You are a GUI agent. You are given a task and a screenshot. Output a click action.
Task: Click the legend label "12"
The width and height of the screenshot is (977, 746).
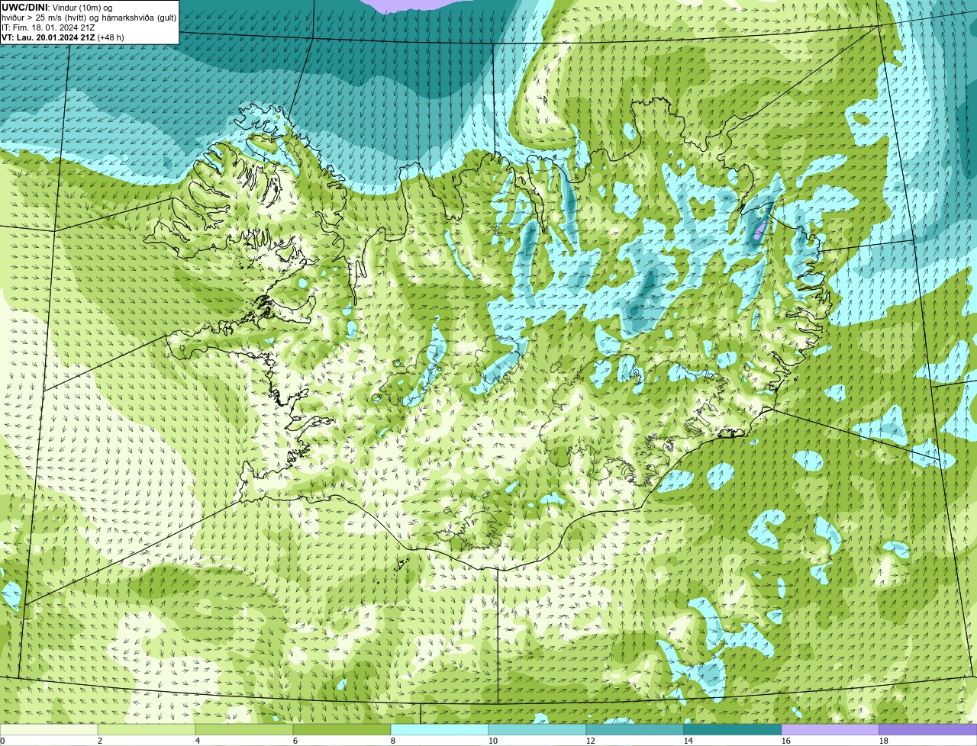pyautogui.click(x=591, y=741)
